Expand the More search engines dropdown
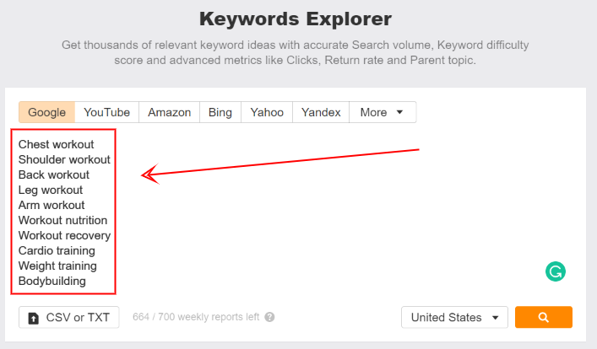This screenshot has width=597, height=349. 382,112
